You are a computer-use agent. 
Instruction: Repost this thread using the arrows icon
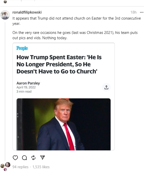click(x=33, y=158)
